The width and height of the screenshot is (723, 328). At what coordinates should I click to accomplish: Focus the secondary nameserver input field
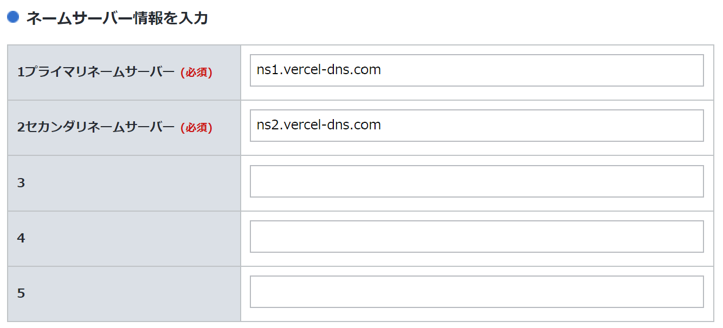(476, 126)
